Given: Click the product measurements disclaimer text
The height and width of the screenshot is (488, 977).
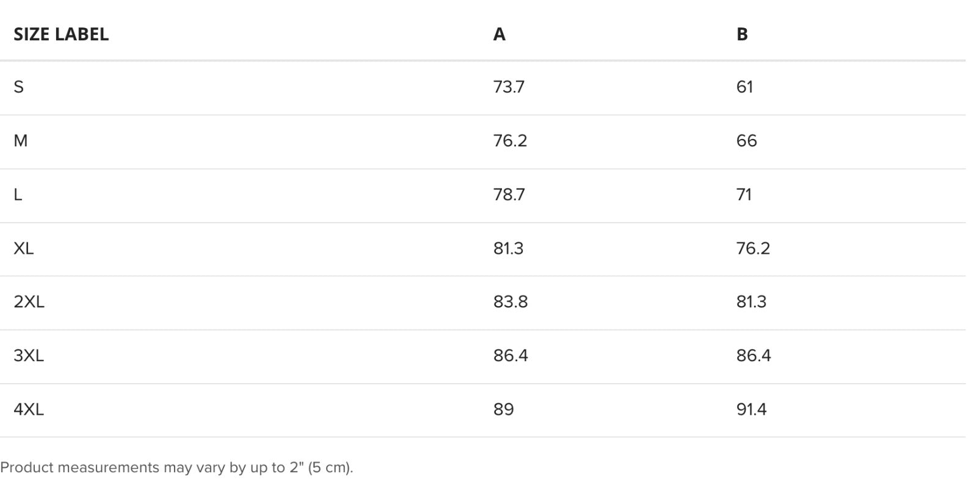Looking at the screenshot, I should (176, 468).
